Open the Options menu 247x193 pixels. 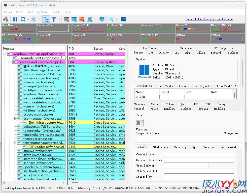click(42, 12)
